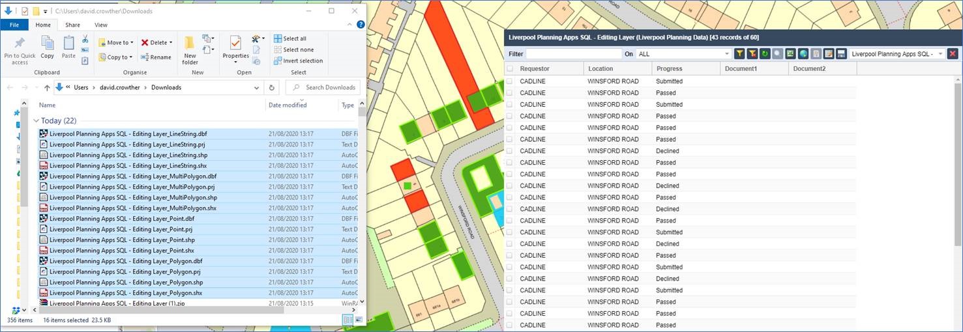Screen dimensions: 963x332
Task: Open the View ribbon tab
Action: click(101, 25)
